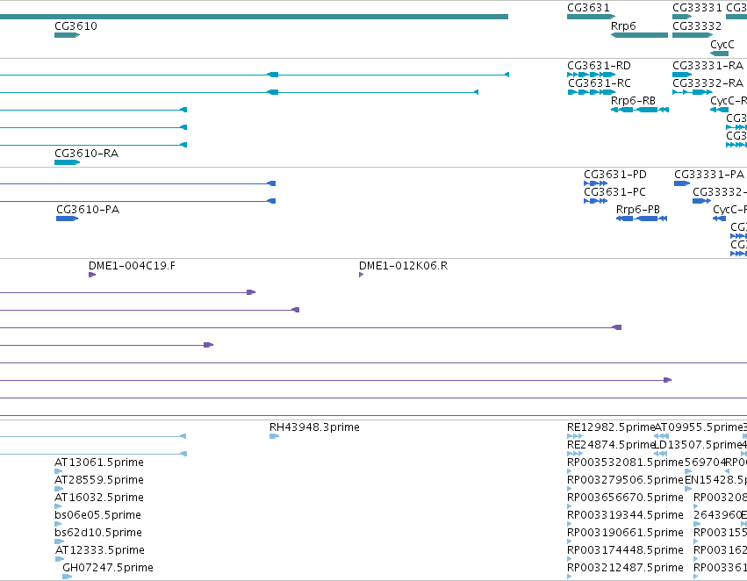Click the RP003319344.5prime EST label

coord(625,515)
